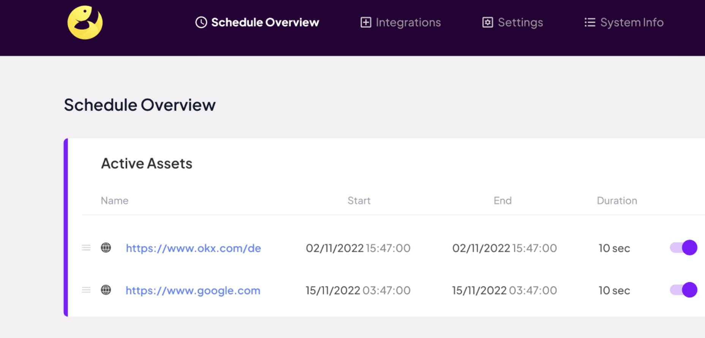This screenshot has width=705, height=338.
Task: Click the Start column header
Action: (x=359, y=201)
